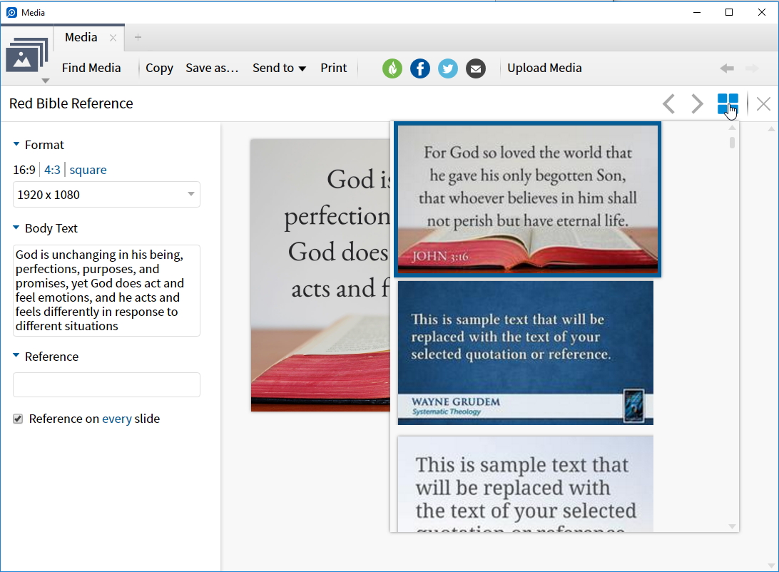Maximize the Media window
779x572 pixels.
click(x=729, y=12)
